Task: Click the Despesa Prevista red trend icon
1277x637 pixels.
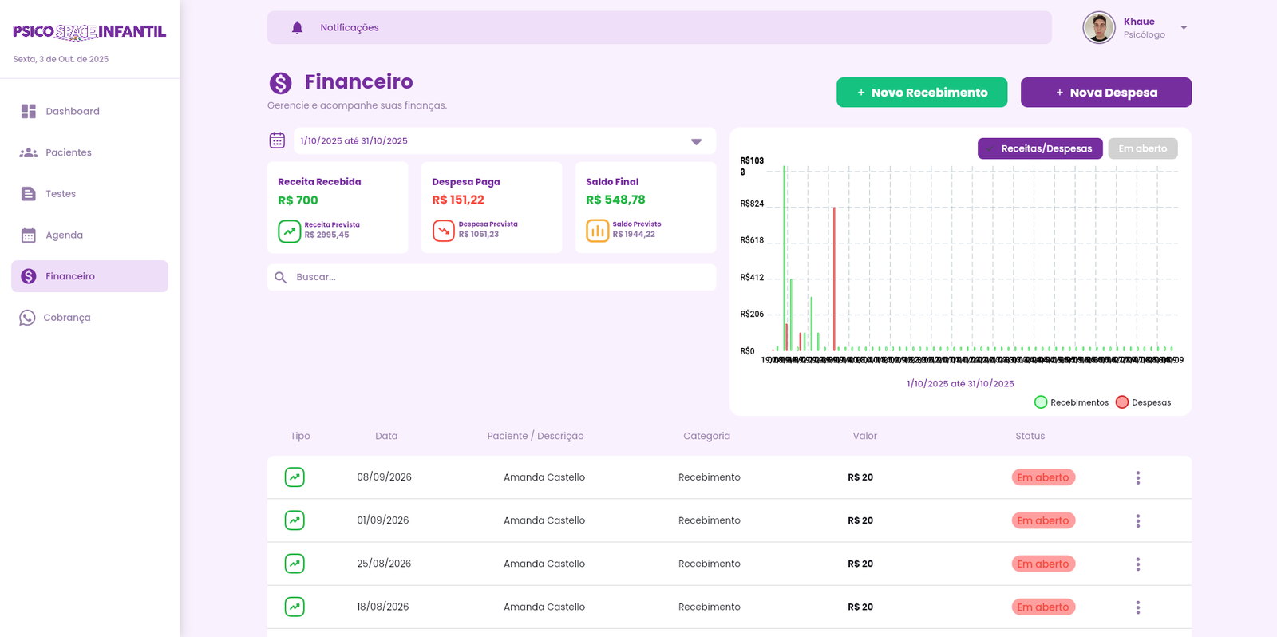Action: (x=443, y=231)
